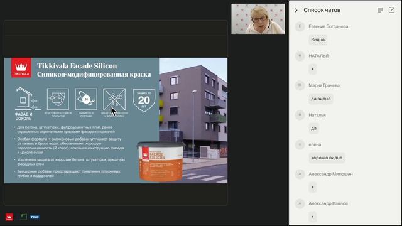Click '+' message from НАТАЛЬЯ
Image resolution: width=402 pixels, height=226 pixels.
312,69
